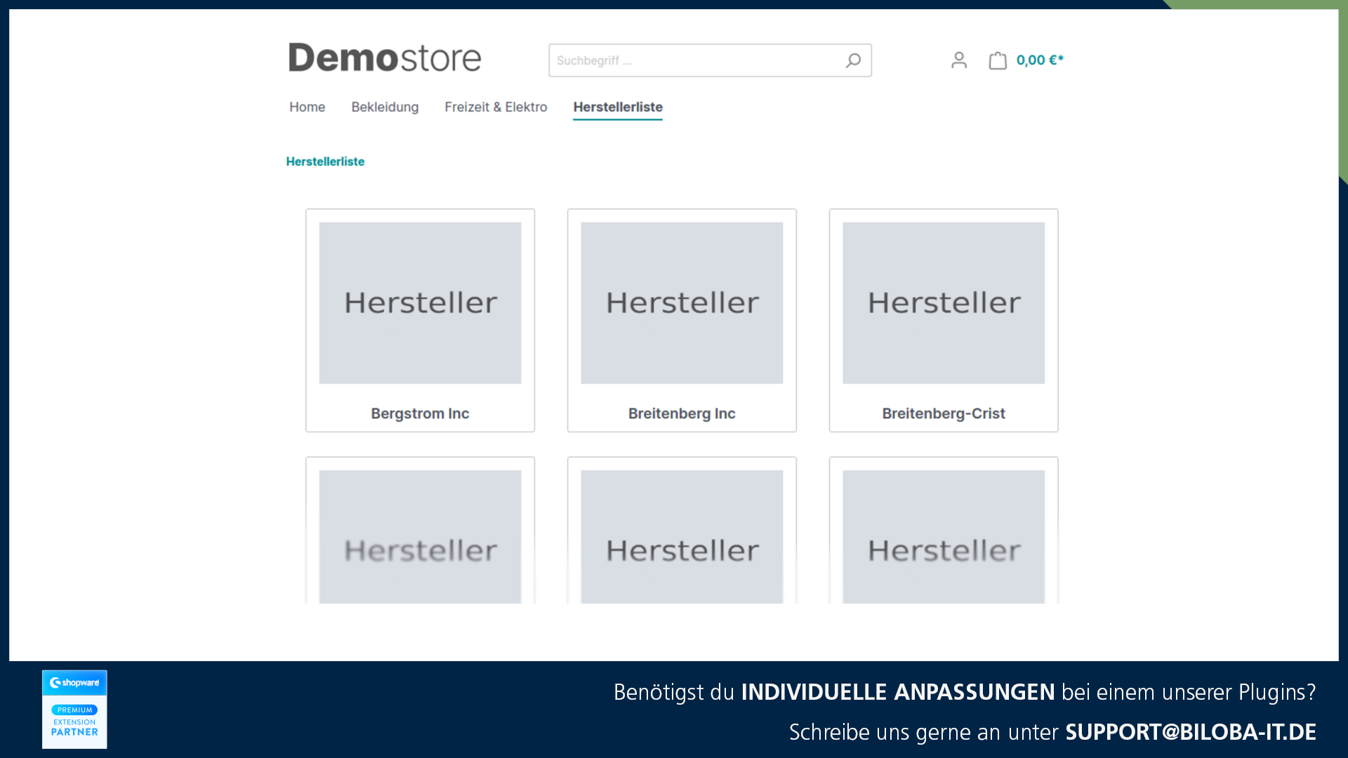
Task: Open the Breitenberg Inc manufacturer image
Action: pyautogui.click(x=682, y=303)
